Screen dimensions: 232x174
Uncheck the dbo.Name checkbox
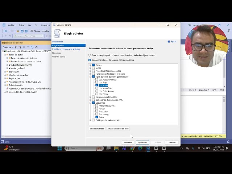tap(97, 86)
